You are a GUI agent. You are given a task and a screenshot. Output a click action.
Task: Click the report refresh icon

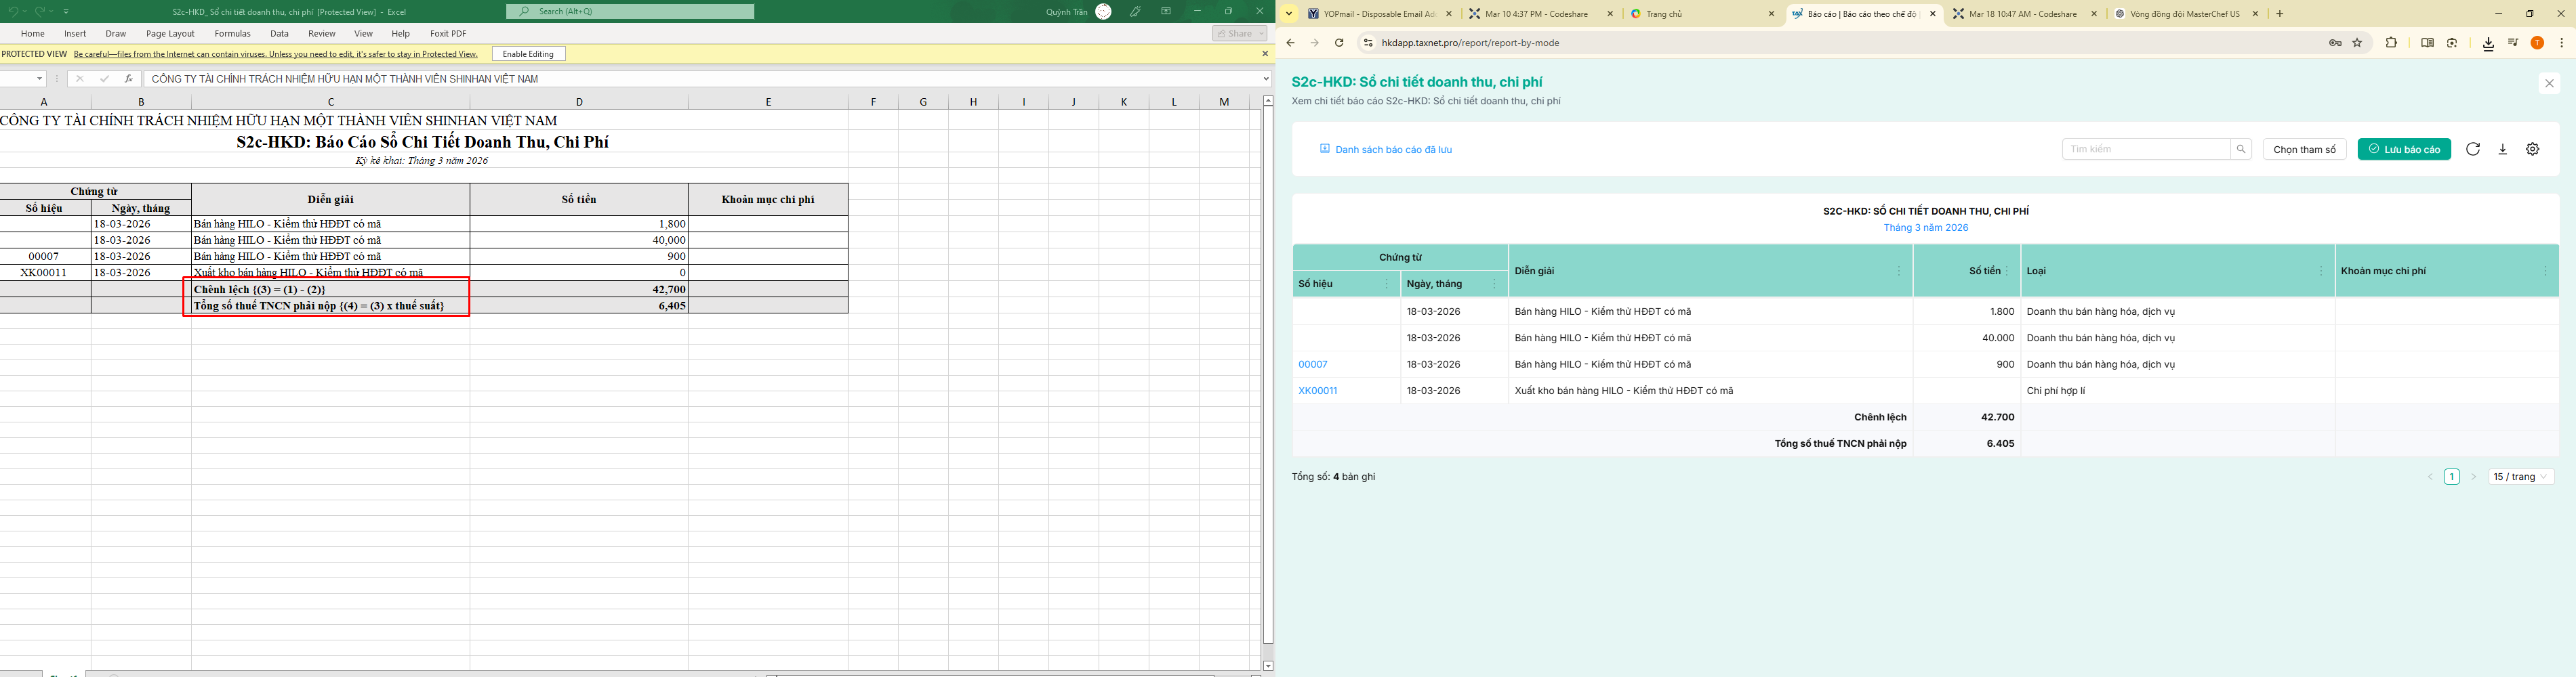click(x=2473, y=149)
